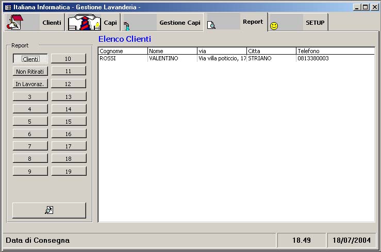381x252 pixels.
Task: Maximize the Gestione Lavanderia window
Action: (365, 7)
